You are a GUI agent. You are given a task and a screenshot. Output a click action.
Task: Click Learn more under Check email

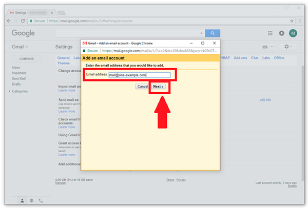[x=67, y=127]
